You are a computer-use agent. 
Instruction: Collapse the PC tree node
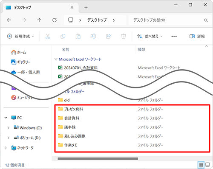tap(6, 118)
